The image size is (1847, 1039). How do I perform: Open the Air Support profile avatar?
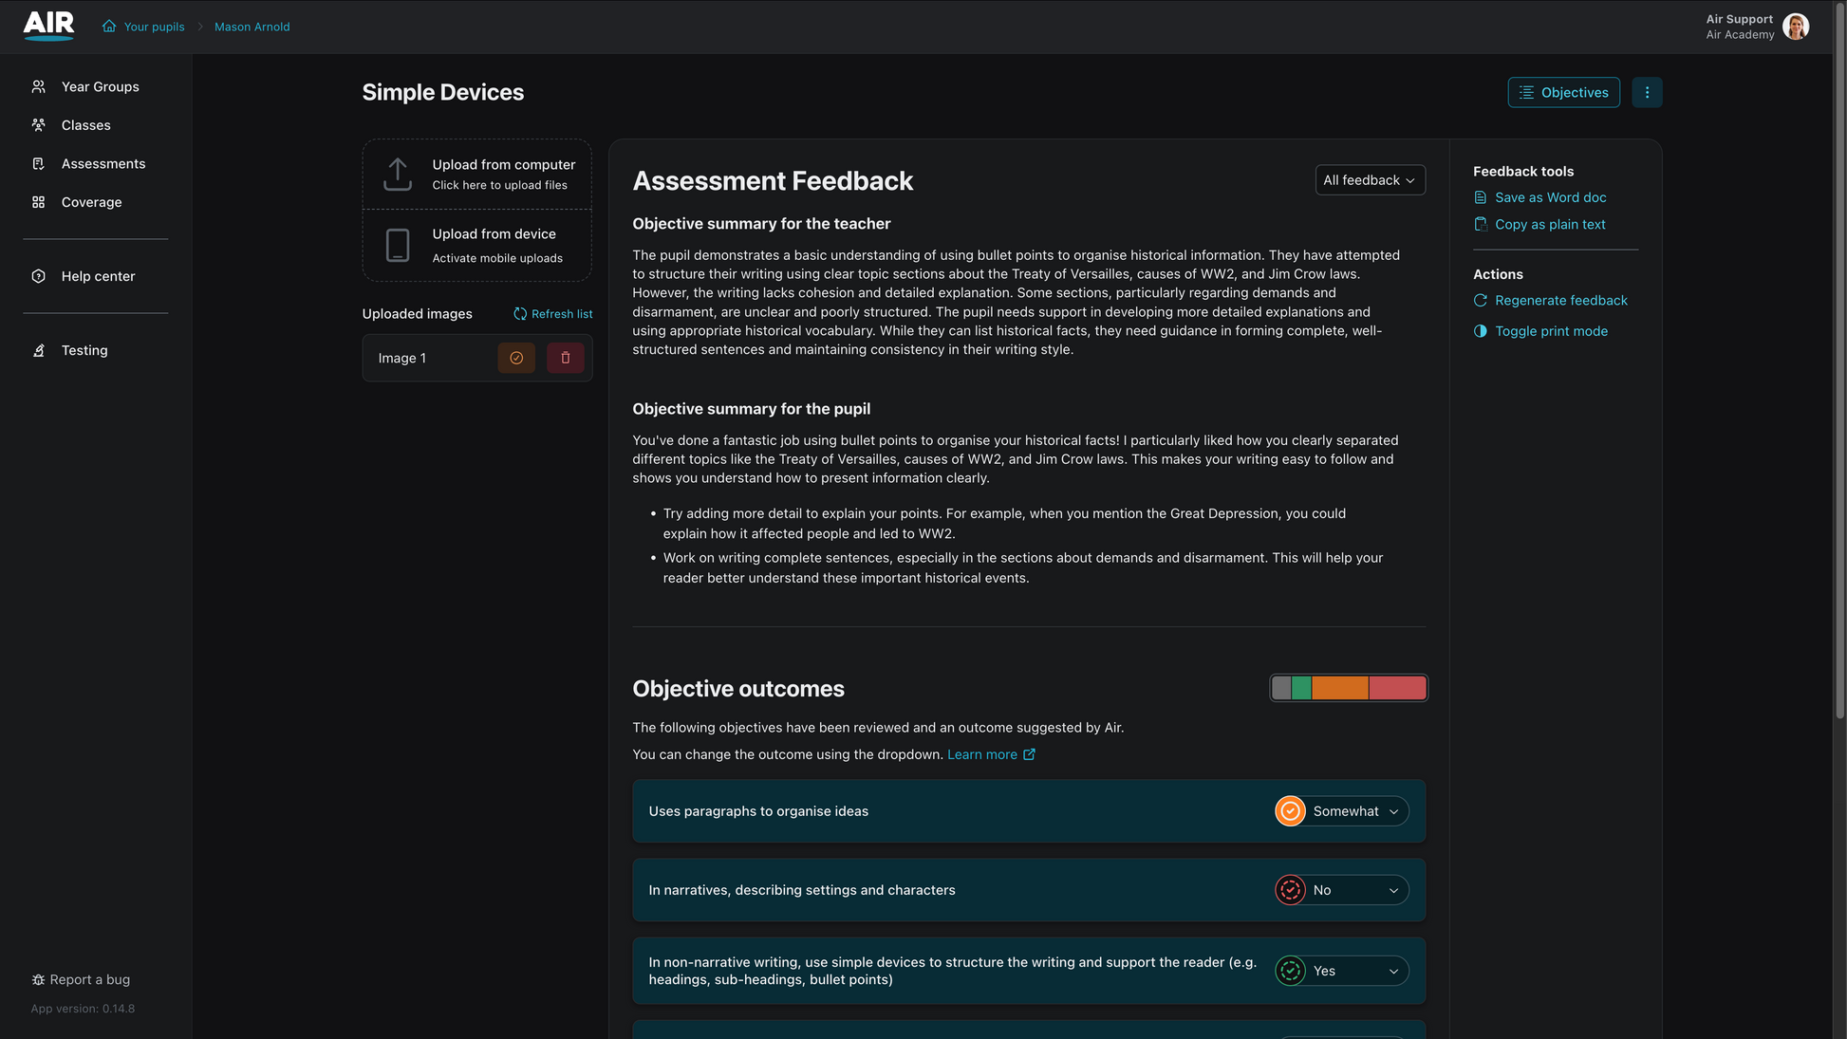pyautogui.click(x=1795, y=27)
